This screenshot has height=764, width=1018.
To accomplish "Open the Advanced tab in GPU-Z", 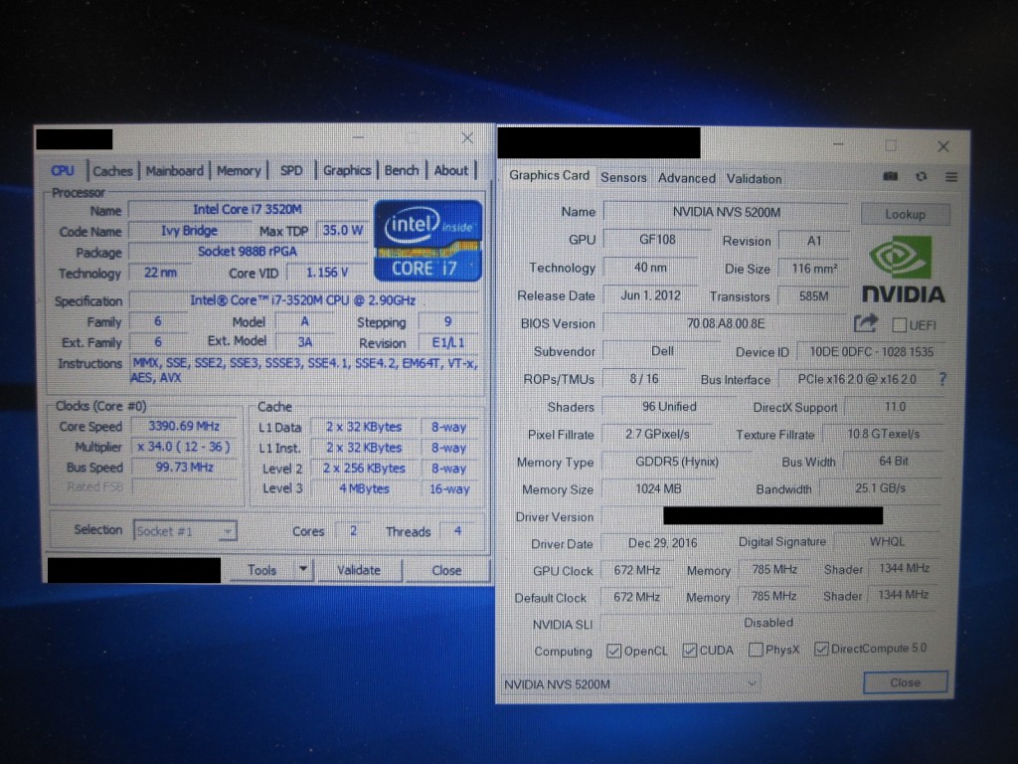I will click(686, 178).
